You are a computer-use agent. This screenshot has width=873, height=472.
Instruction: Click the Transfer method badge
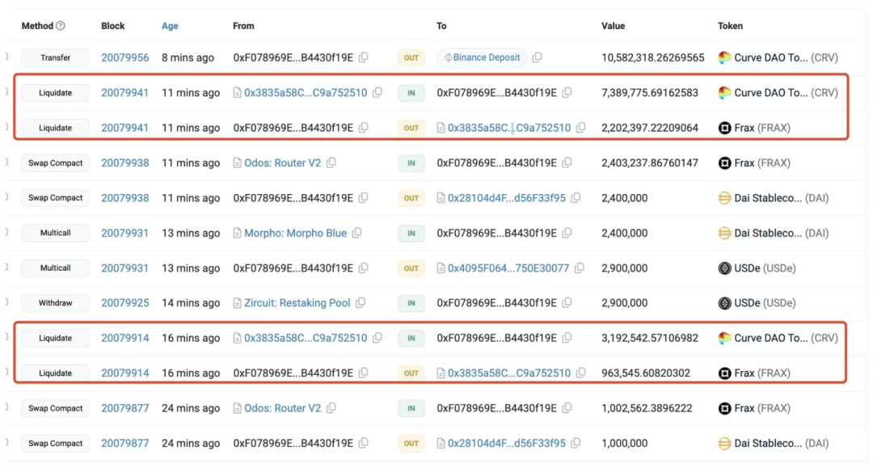56,58
